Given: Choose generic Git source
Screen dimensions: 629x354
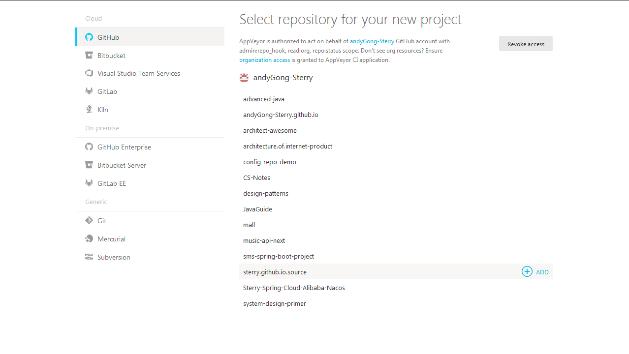Looking at the screenshot, I should (150, 220).
